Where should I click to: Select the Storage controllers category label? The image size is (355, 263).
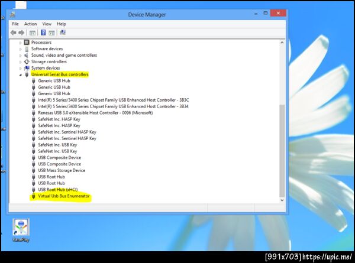49,61
